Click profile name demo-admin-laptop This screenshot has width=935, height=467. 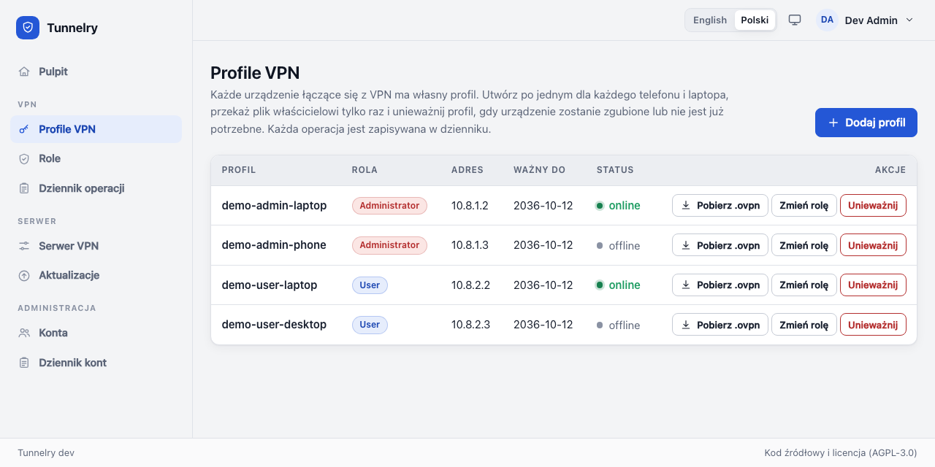[274, 205]
